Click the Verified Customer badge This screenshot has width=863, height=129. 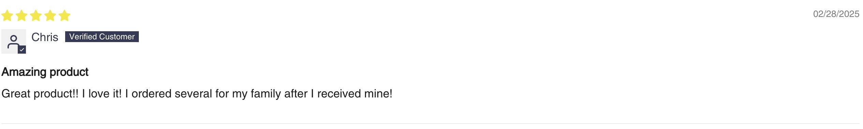click(x=102, y=37)
